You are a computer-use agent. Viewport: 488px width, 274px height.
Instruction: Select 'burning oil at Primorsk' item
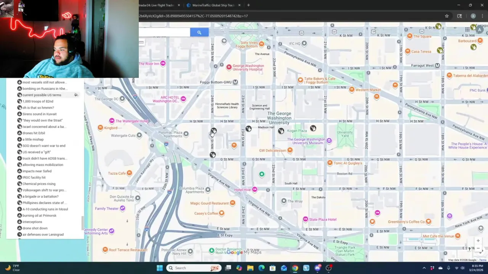pyautogui.click(x=39, y=215)
